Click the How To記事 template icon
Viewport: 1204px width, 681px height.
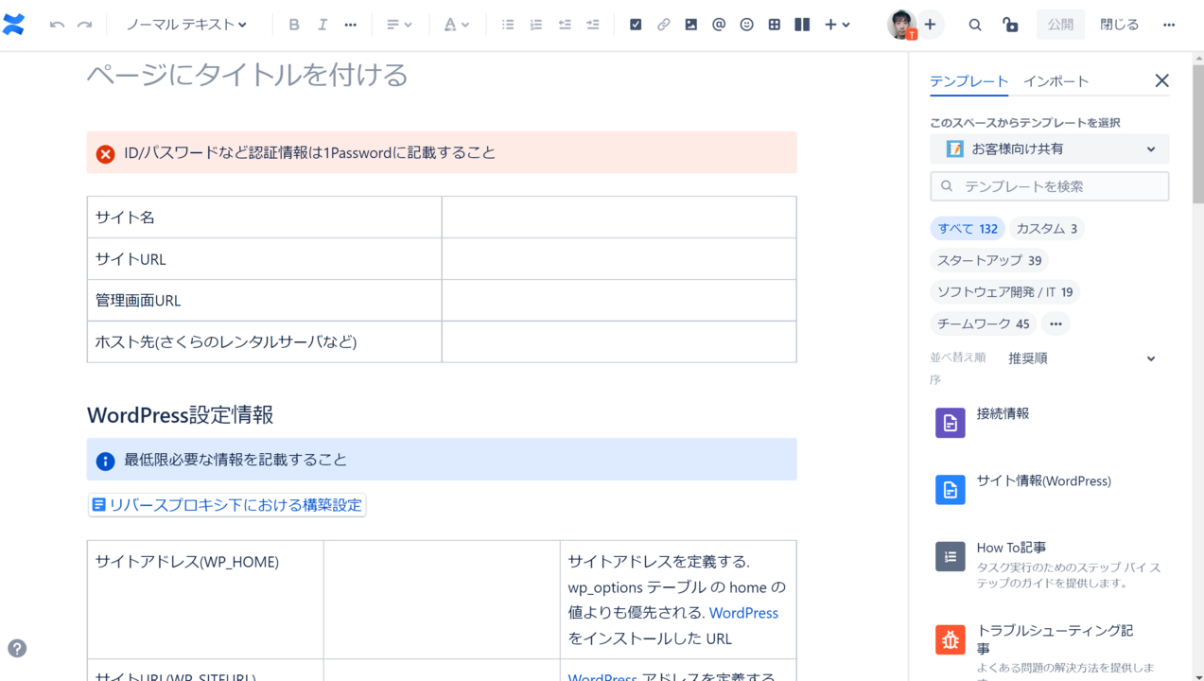951,556
